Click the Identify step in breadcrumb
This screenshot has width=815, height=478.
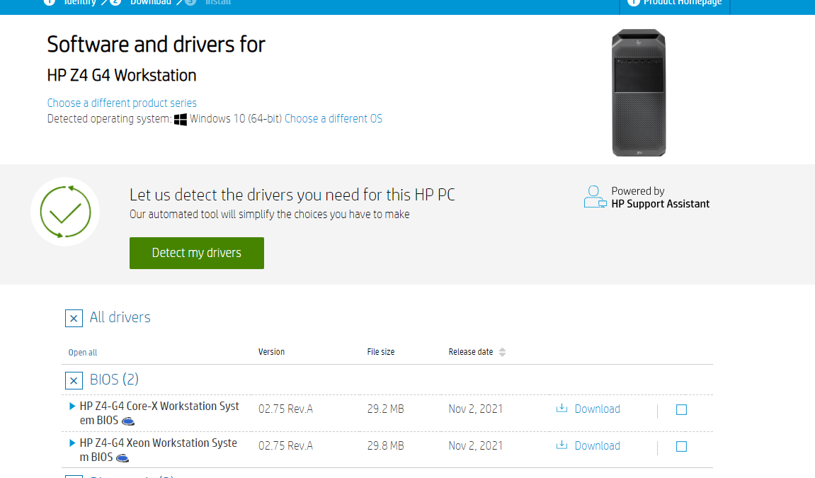pos(70,3)
